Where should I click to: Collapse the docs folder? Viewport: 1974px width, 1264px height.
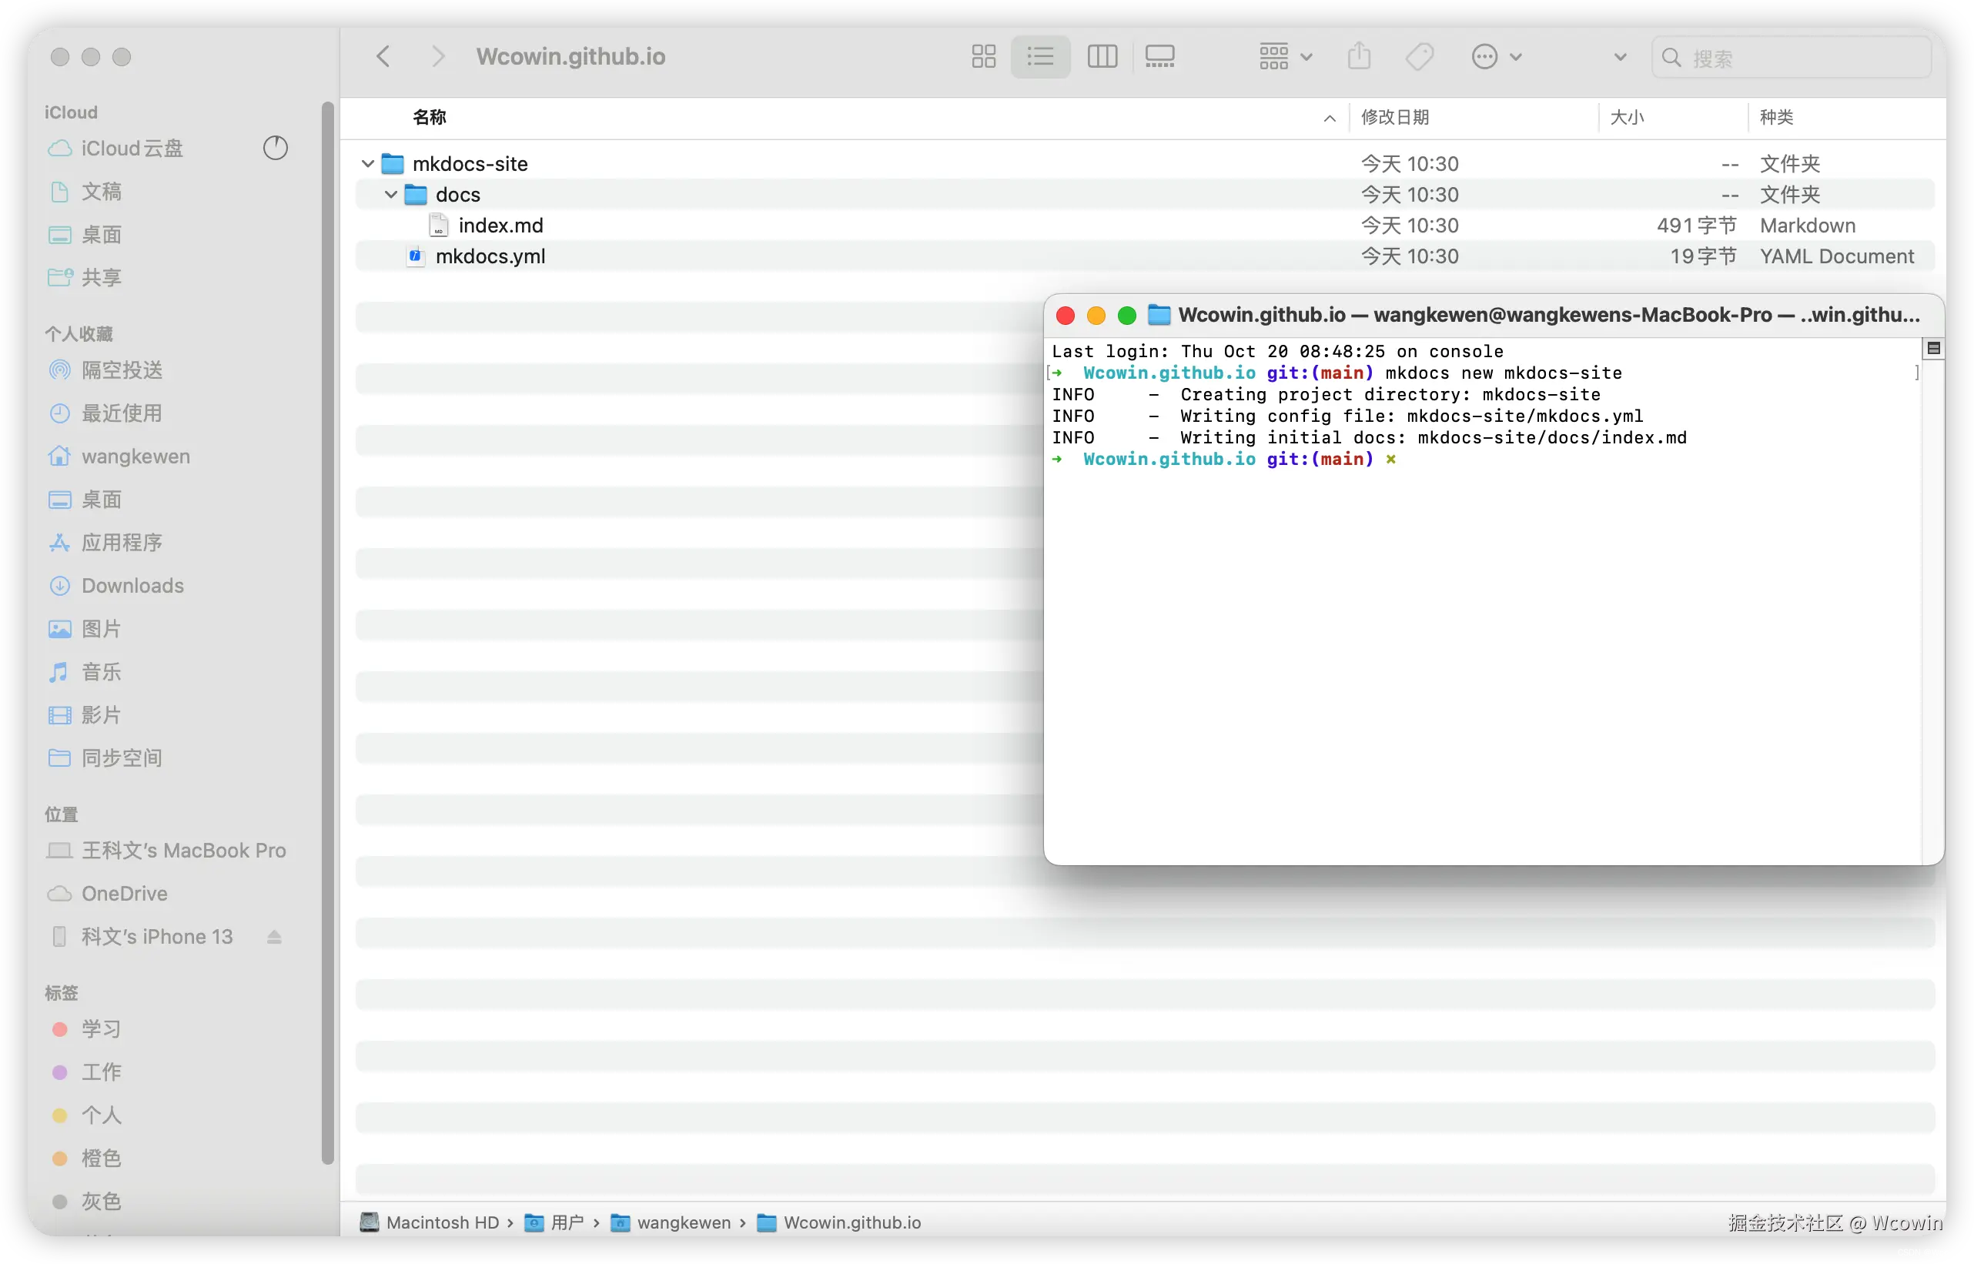[x=390, y=196]
